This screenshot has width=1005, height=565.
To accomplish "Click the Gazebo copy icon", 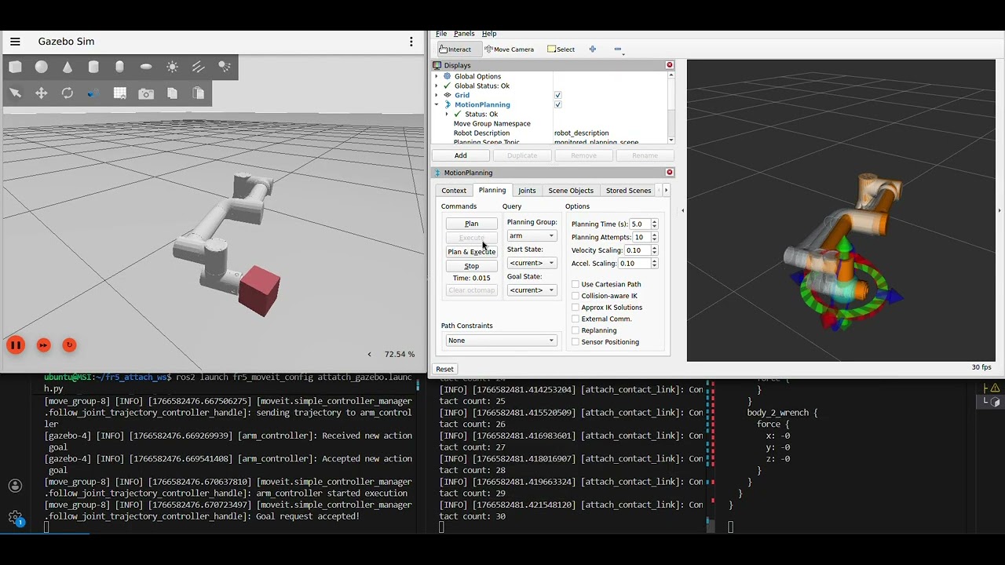I will point(173,93).
